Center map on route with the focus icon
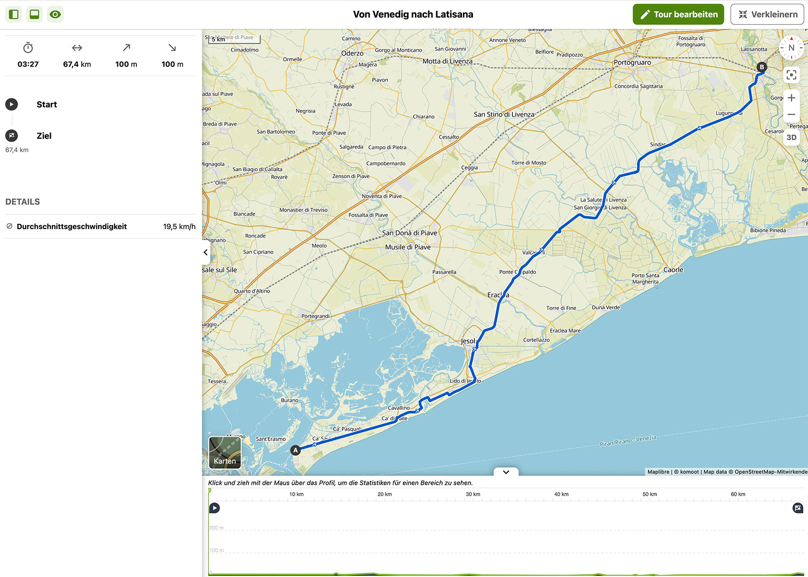The image size is (808, 577). click(791, 75)
